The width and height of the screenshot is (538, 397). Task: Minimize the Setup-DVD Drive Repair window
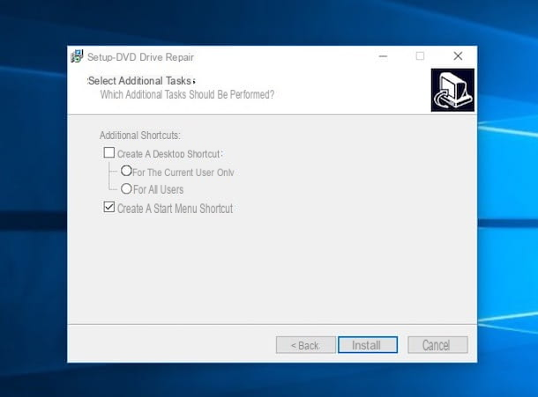(383, 56)
